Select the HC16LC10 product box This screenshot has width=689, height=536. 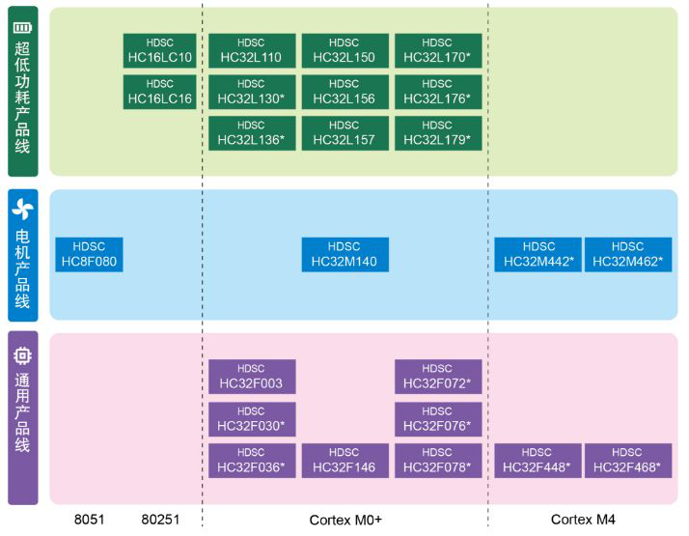pos(159,50)
